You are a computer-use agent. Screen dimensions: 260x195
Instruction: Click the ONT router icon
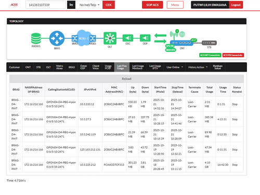181,43
